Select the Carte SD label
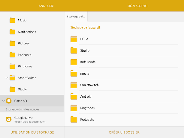 (21, 101)
